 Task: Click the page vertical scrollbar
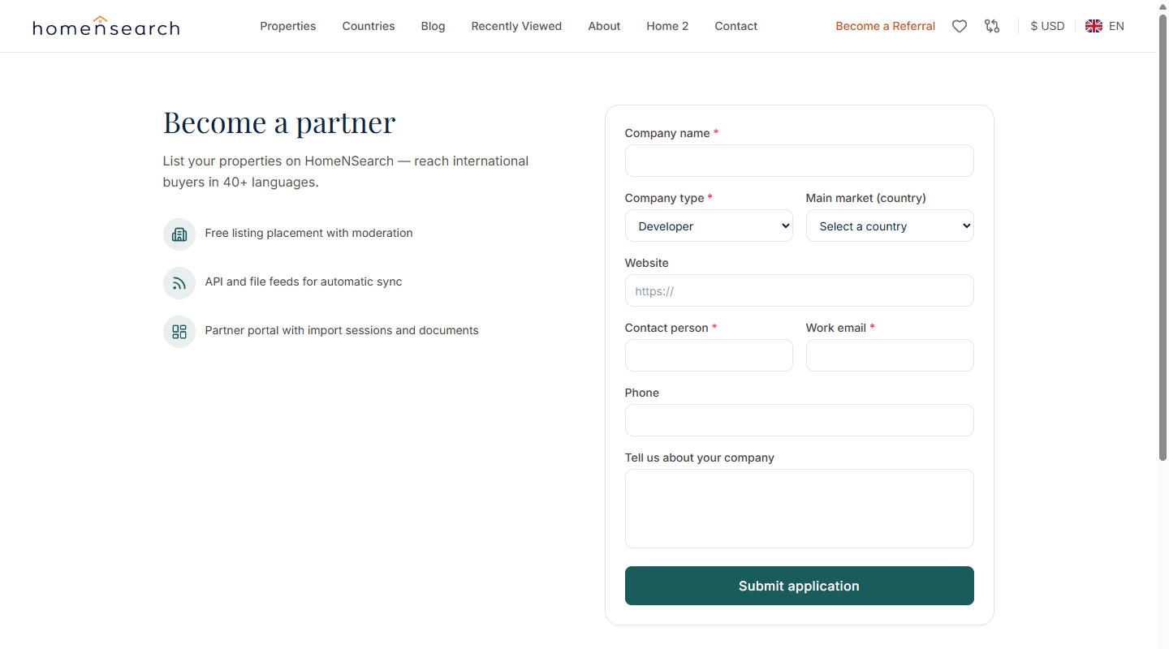point(1163,237)
